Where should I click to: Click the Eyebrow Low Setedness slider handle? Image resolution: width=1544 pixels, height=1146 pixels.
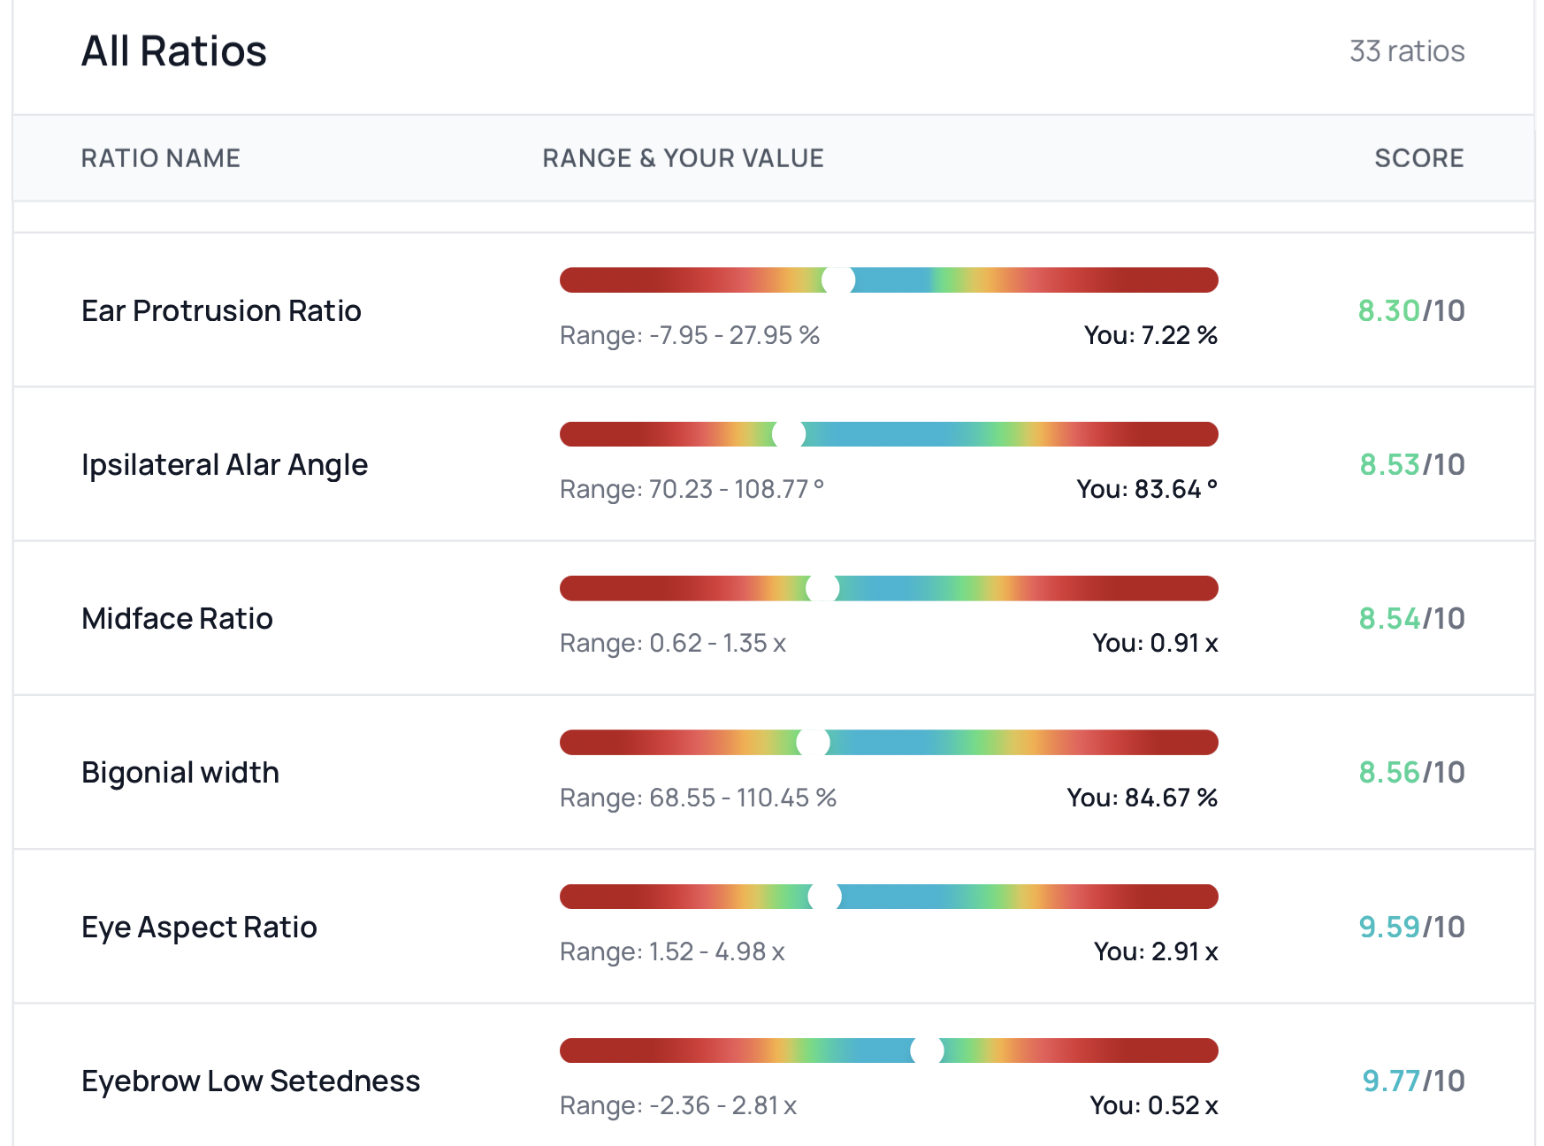pyautogui.click(x=928, y=1050)
